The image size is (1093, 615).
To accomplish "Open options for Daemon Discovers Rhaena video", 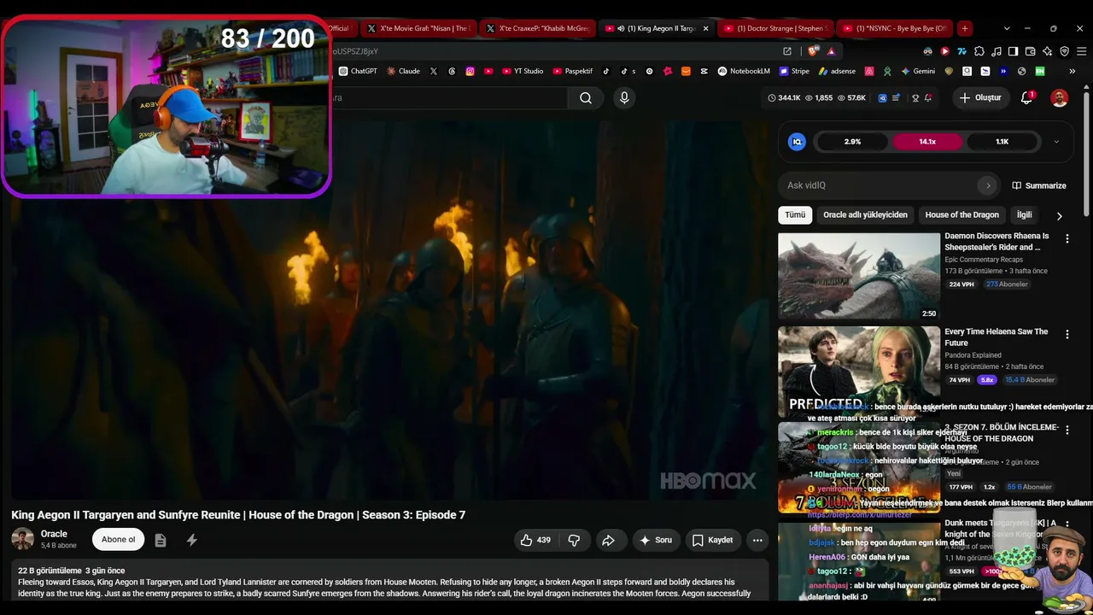I will click(x=1067, y=239).
